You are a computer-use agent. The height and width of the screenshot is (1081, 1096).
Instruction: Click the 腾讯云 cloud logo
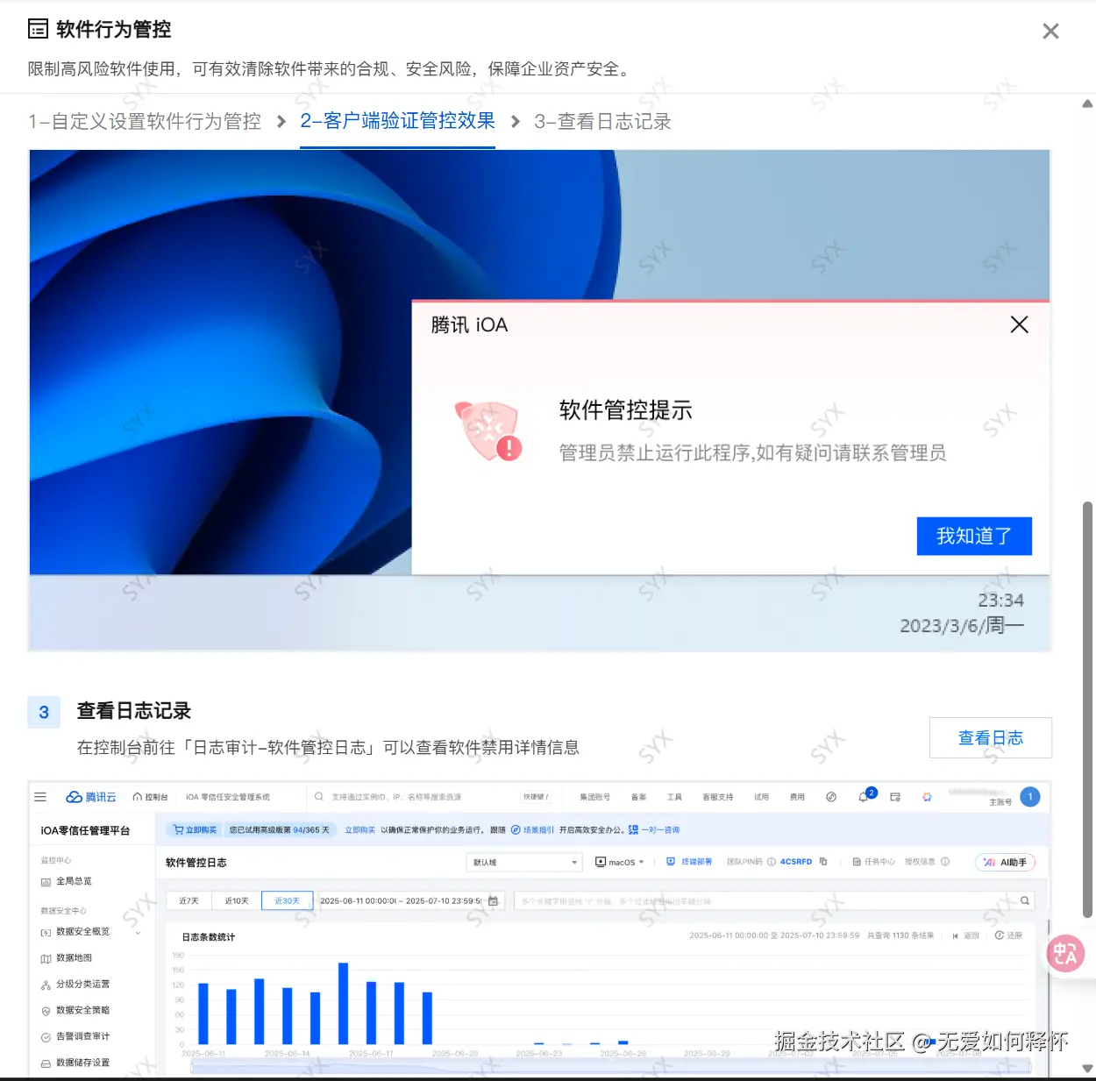(x=91, y=797)
